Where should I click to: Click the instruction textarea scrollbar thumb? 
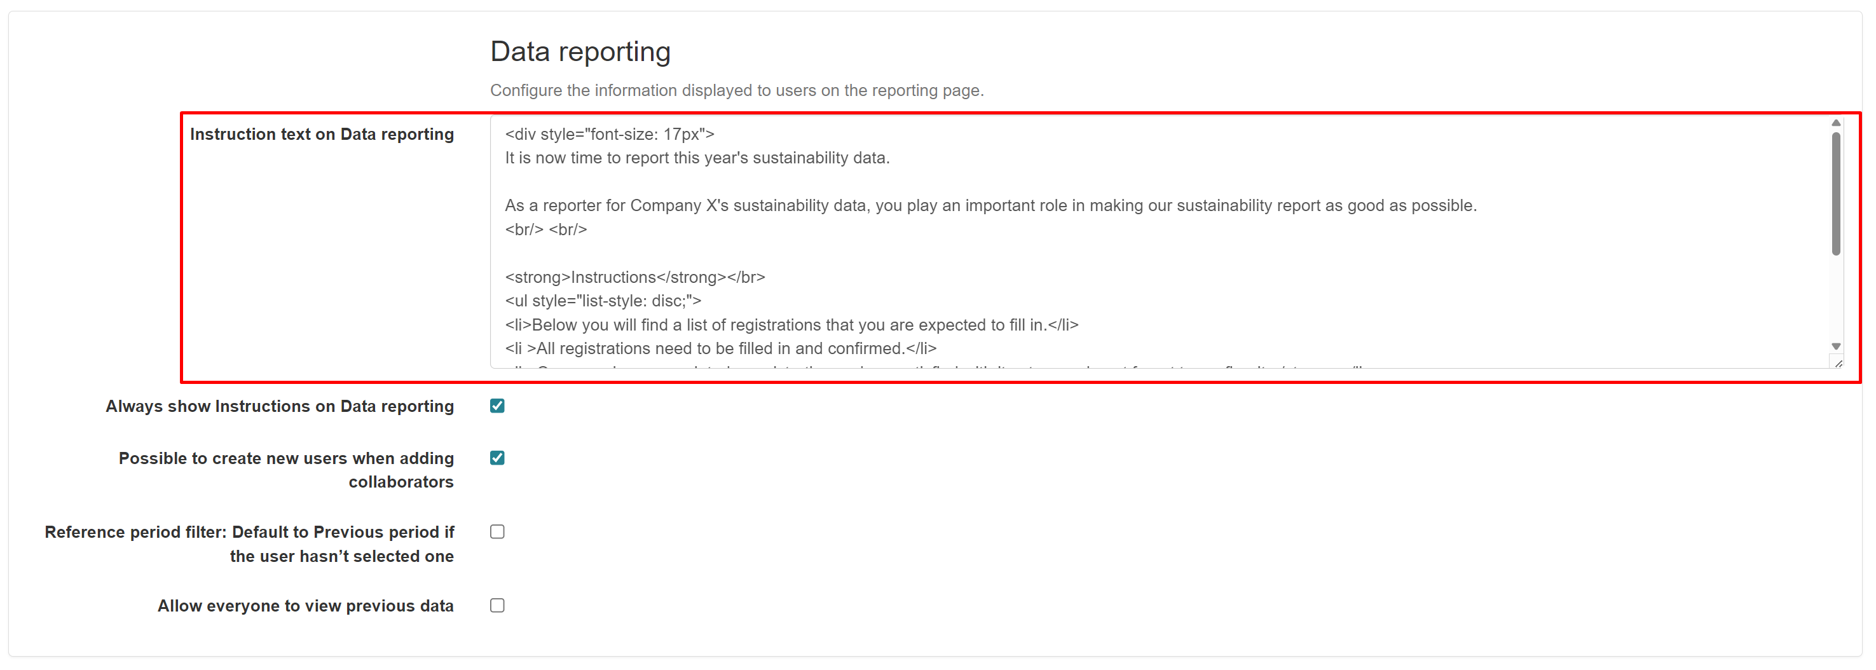point(1835,193)
